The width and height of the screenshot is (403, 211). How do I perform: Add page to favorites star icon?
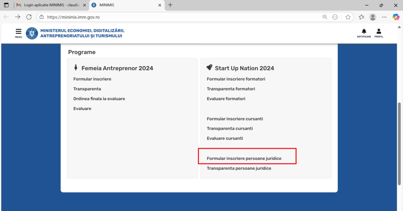click(348, 17)
